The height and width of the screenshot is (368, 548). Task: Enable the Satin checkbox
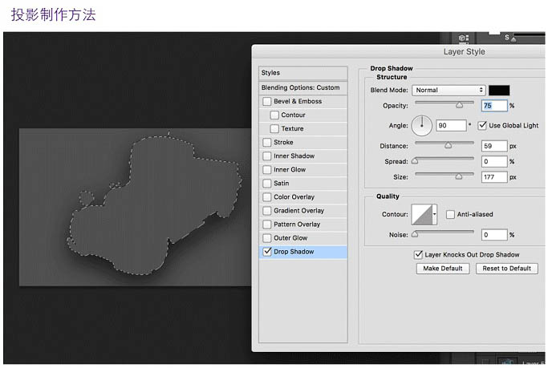point(267,184)
